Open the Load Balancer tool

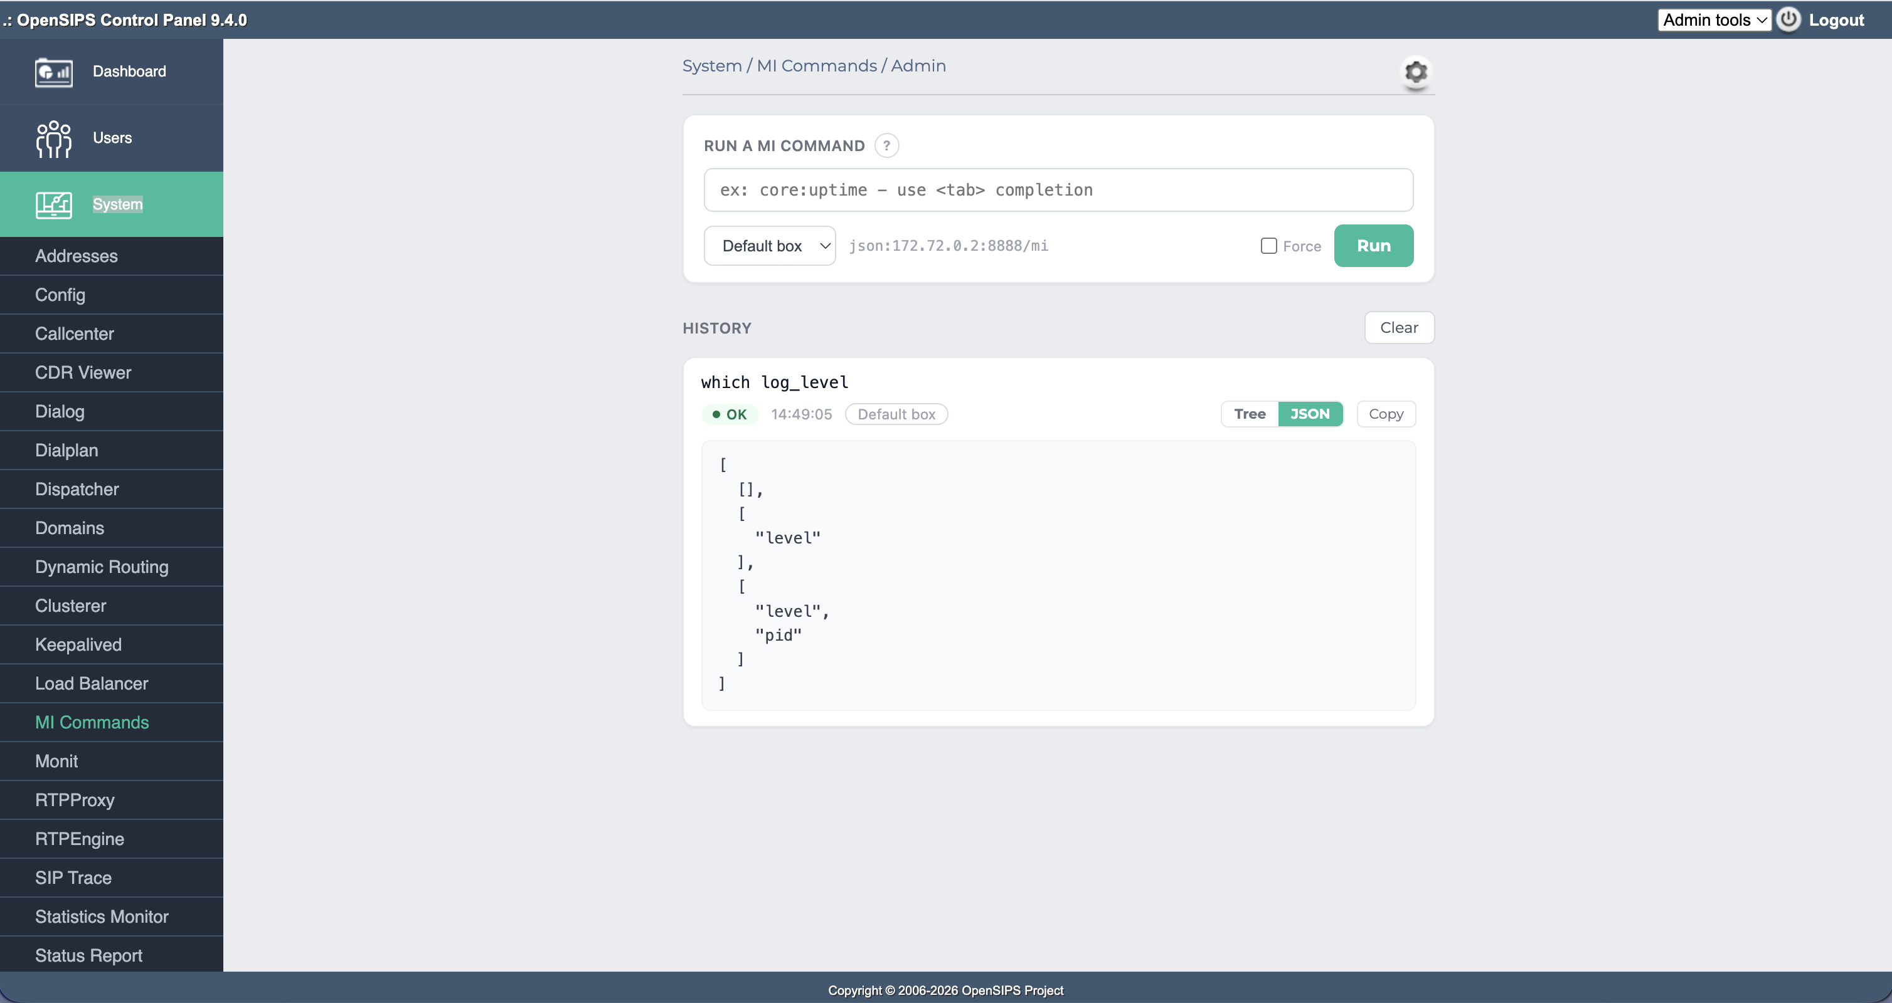112,684
